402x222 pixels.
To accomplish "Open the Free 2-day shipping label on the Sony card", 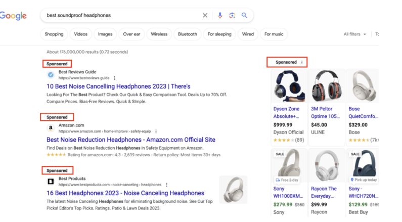I will tap(287, 180).
